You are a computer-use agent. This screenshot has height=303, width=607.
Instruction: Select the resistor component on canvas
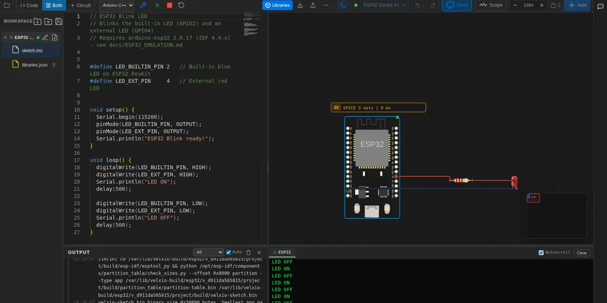pyautogui.click(x=461, y=180)
